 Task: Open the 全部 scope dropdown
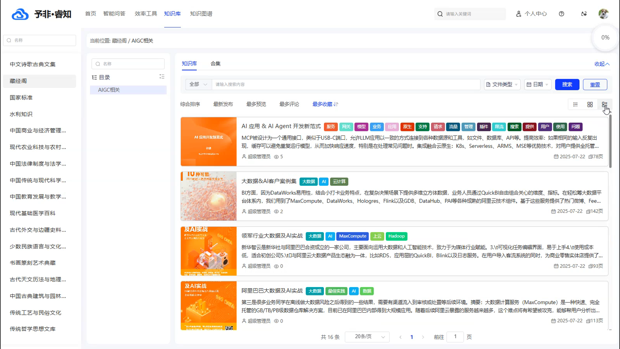pyautogui.click(x=198, y=84)
